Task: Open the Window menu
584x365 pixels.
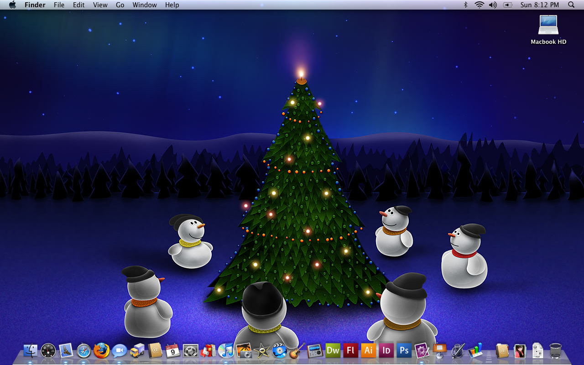Action: 144,5
